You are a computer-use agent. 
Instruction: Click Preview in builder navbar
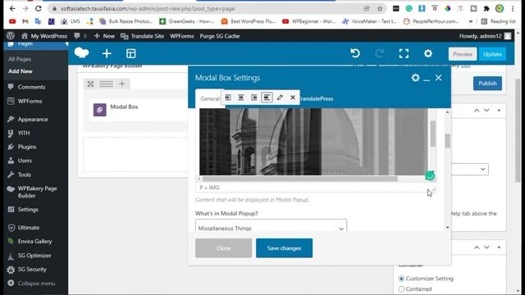click(x=463, y=54)
